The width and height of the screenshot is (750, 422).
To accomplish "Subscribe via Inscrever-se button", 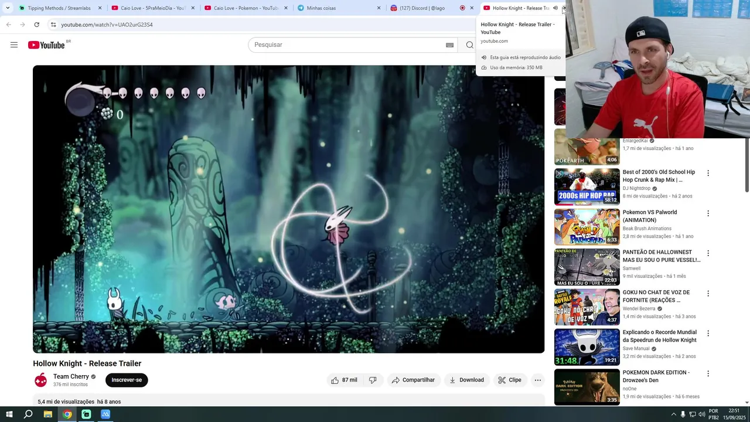I will (127, 380).
